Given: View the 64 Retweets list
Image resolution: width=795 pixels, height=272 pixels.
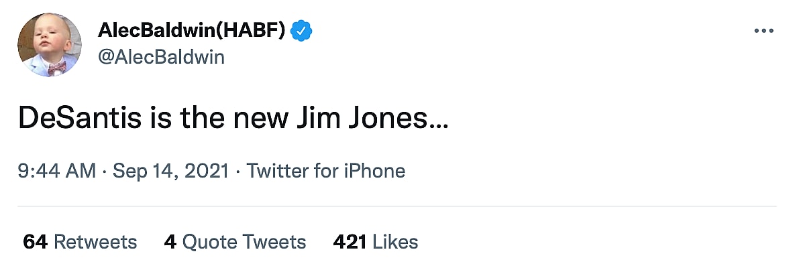Looking at the screenshot, I should 80,242.
